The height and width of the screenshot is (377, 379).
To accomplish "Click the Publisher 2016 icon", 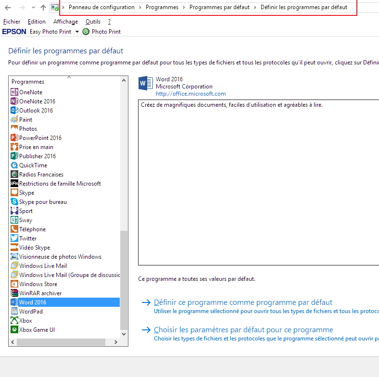I will [x=14, y=156].
